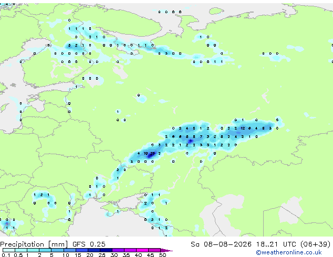Click the legend swatch between 20 and 25
Viewport: 333px width, 257px height.
coord(93,250)
